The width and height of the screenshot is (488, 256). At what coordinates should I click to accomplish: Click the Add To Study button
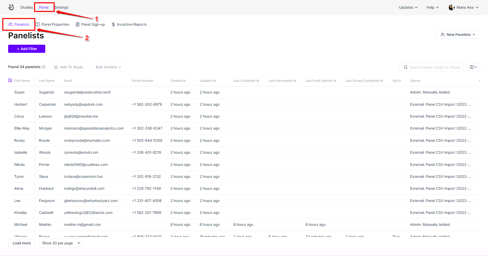68,67
